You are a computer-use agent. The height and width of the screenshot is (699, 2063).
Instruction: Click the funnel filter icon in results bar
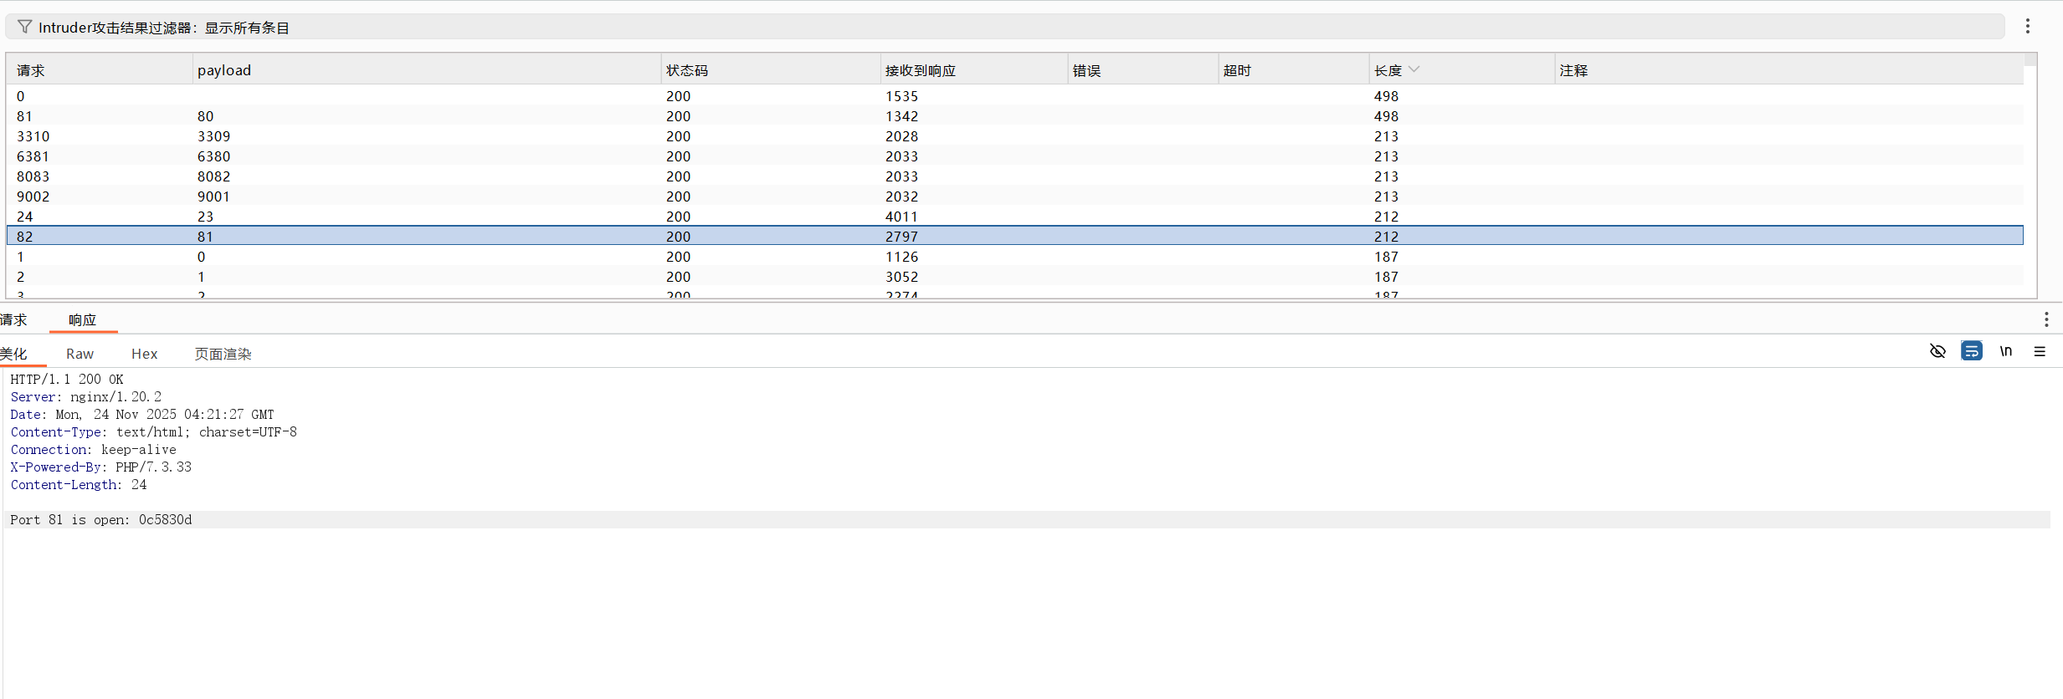click(24, 27)
